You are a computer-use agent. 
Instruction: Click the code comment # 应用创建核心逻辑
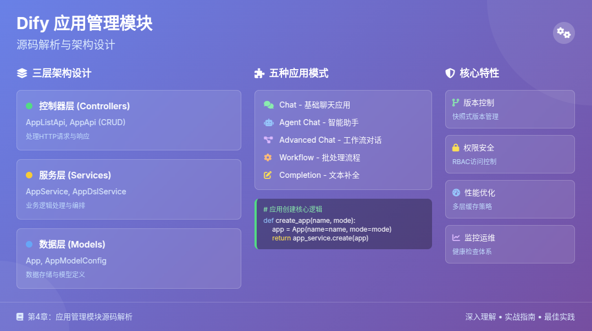click(292, 210)
